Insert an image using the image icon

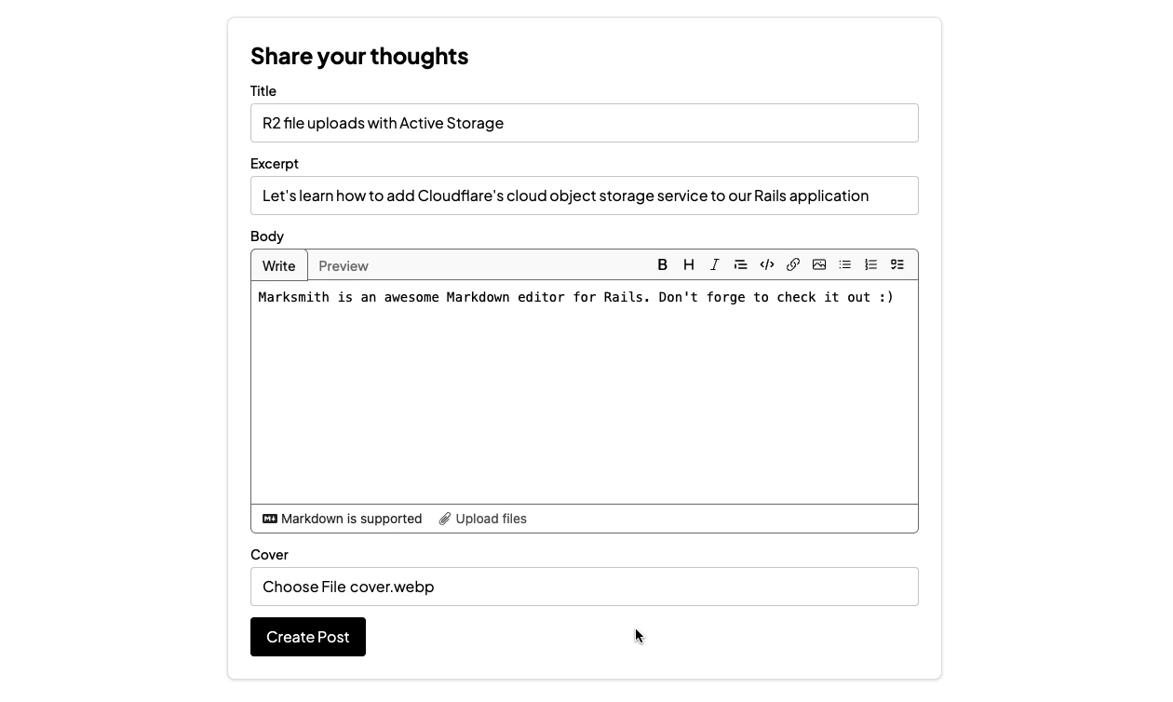coord(819,265)
